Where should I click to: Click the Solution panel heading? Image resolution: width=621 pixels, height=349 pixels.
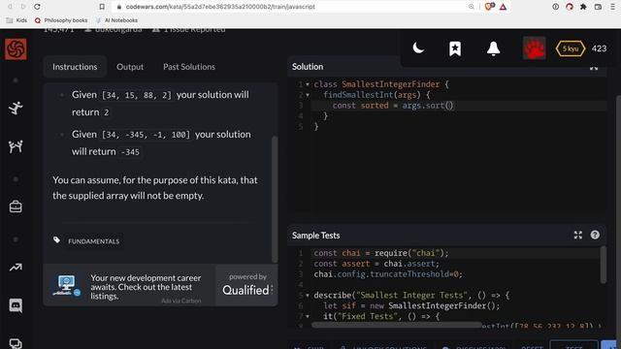pos(308,67)
